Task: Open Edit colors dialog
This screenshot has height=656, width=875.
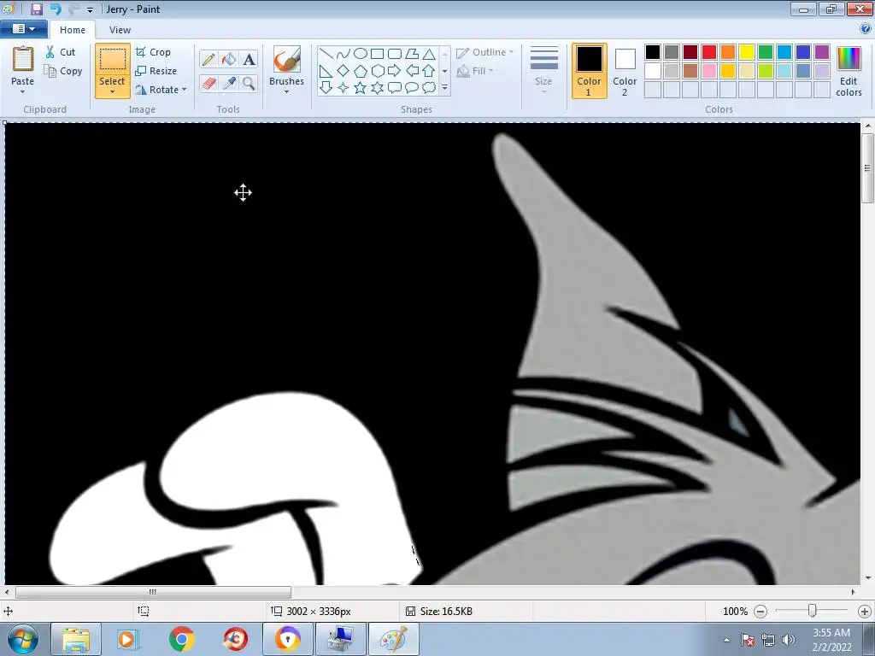Action: point(849,71)
